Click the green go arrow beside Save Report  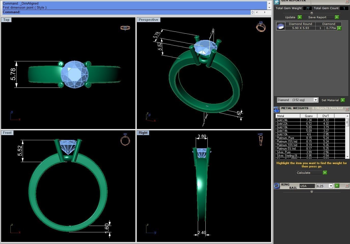[x=337, y=17]
